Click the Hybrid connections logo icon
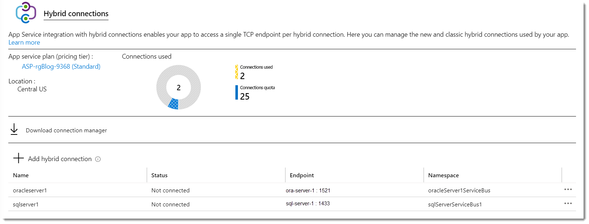Viewport: 589px width, 224px height. point(26,13)
